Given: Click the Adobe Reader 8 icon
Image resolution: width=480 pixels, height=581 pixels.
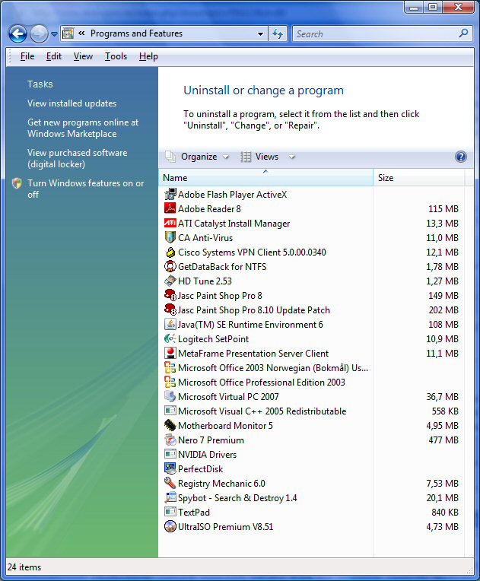Looking at the screenshot, I should [x=170, y=208].
